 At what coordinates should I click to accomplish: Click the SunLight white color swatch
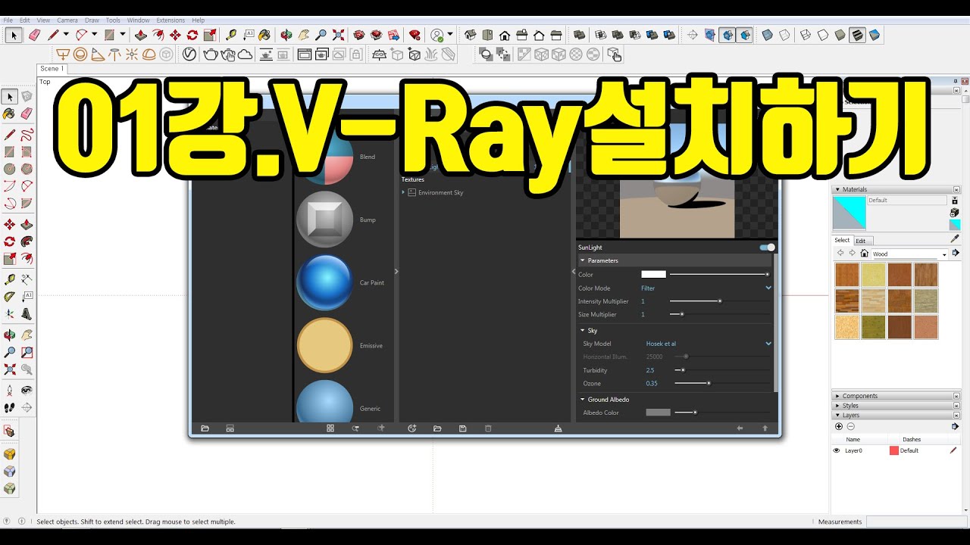pos(653,274)
